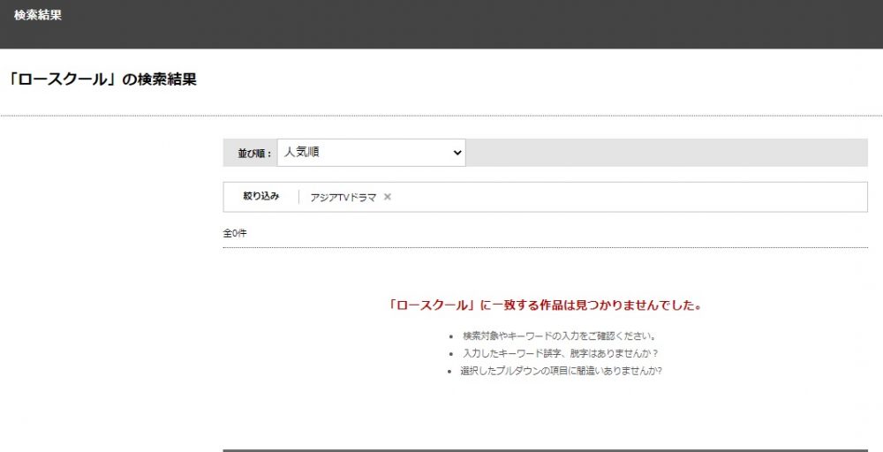883x452 pixels.
Task: Click the 検索結果 header title
Action: [x=38, y=15]
